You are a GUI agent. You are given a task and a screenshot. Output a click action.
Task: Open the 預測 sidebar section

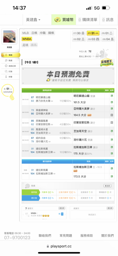(10, 55)
